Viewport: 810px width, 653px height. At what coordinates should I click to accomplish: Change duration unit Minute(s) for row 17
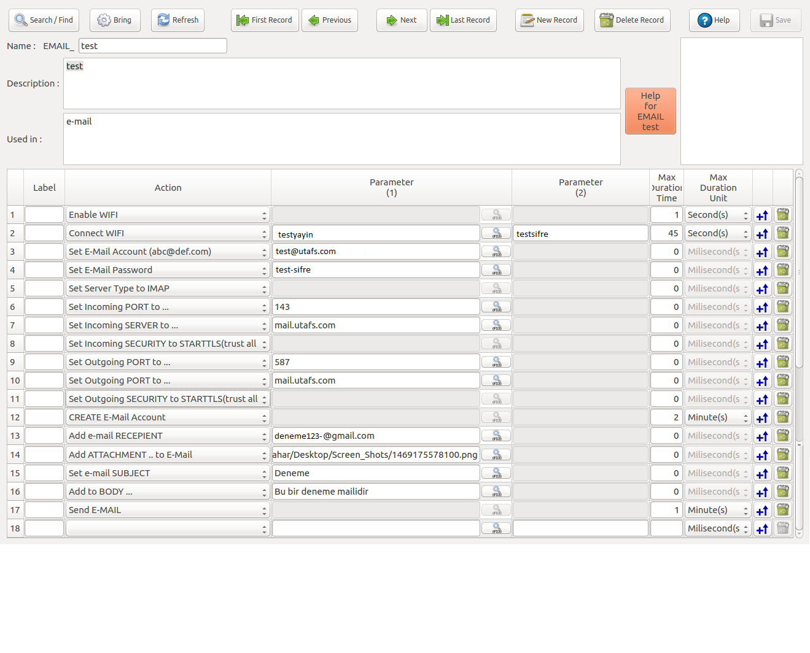(x=718, y=510)
